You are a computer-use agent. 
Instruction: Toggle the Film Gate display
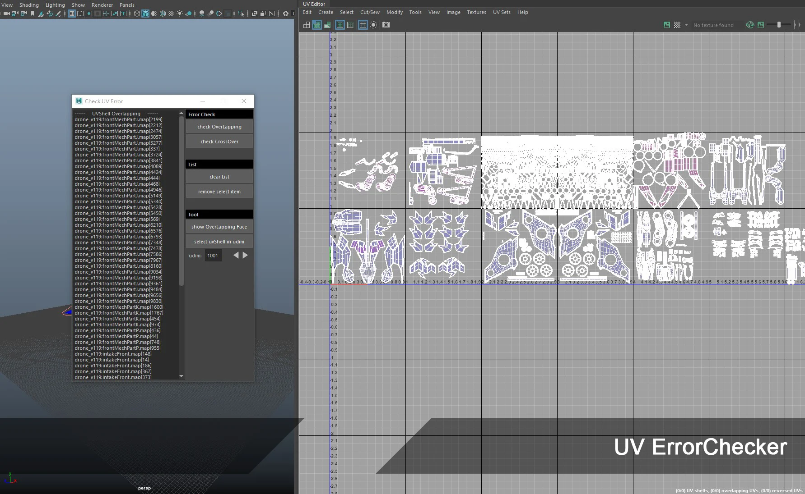(x=80, y=14)
